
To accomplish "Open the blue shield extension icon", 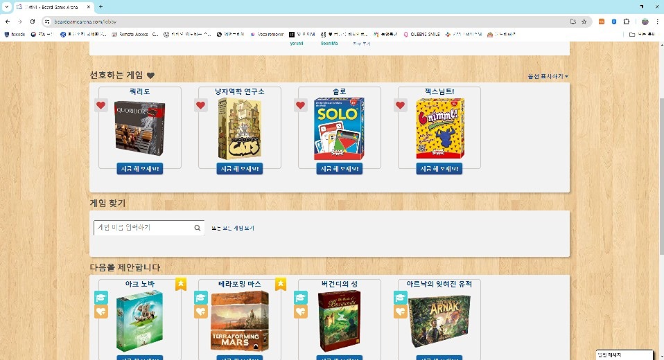I will pyautogui.click(x=614, y=21).
